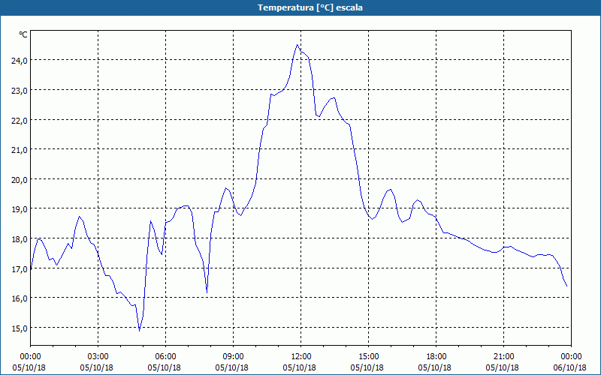Click the 23,0 y-axis label
Image resolution: width=601 pixels, height=375 pixels.
20,91
